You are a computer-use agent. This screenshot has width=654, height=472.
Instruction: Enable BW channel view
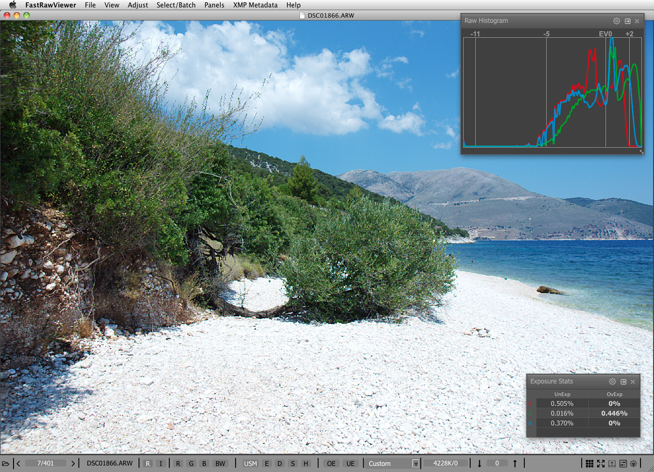point(220,463)
